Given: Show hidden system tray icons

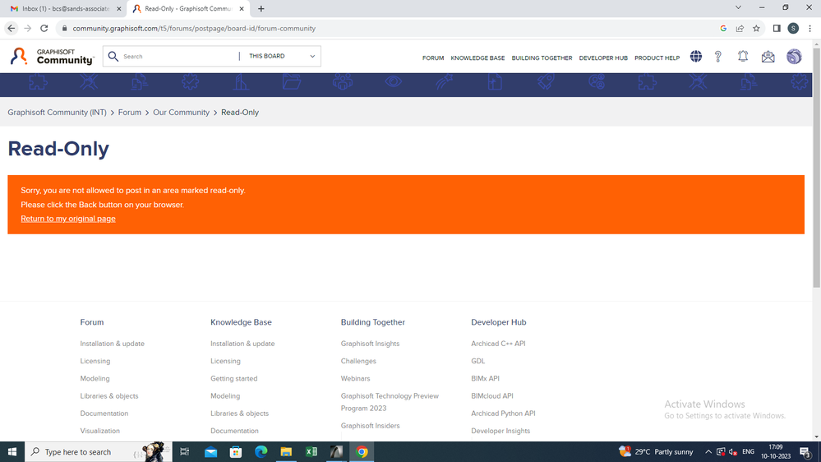Looking at the screenshot, I should [708, 451].
